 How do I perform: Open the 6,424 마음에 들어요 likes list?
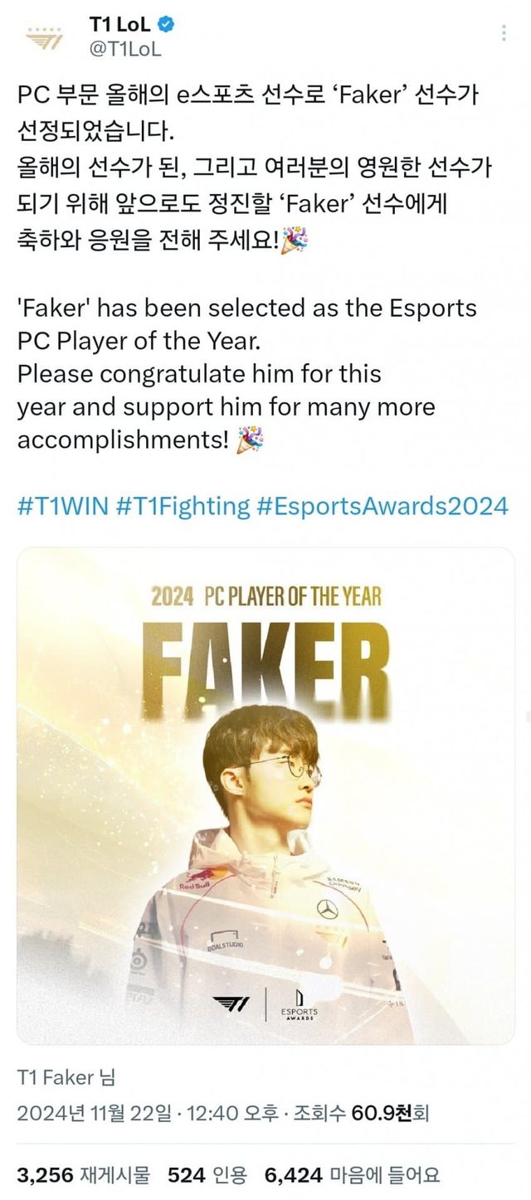tap(352, 1173)
